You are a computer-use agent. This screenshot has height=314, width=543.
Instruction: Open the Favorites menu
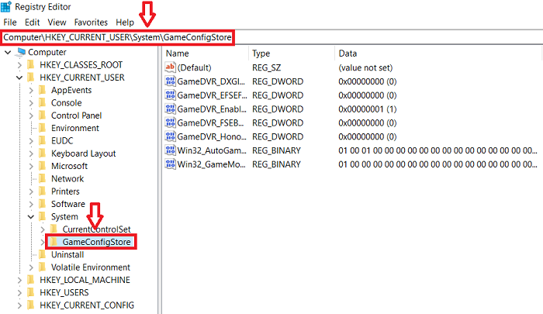pos(91,22)
